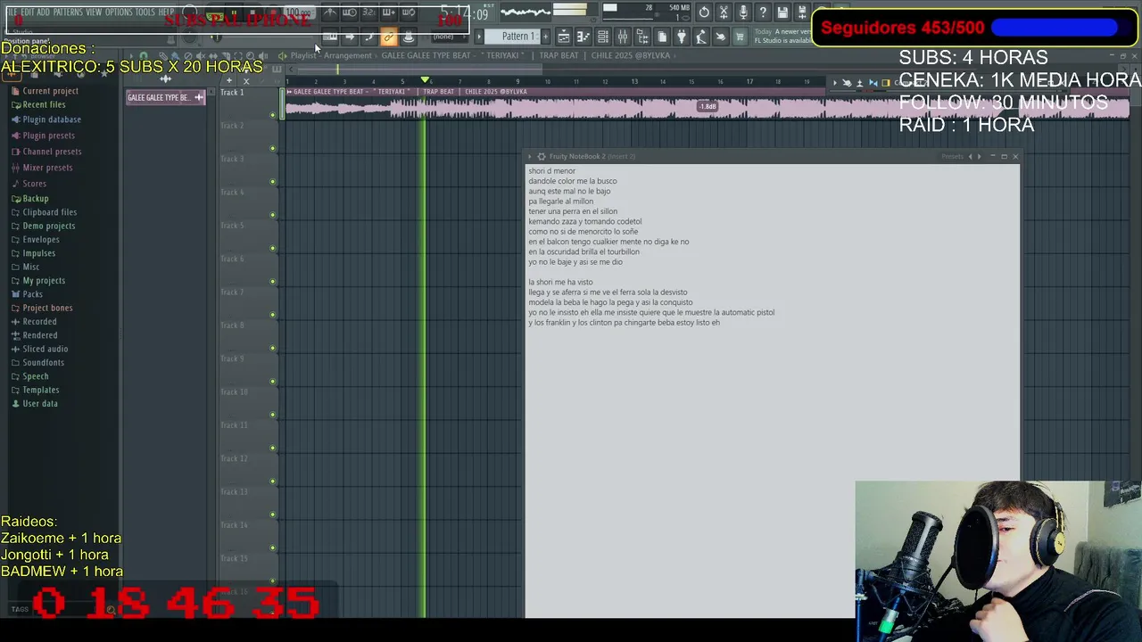Click the tempo 100.000 display
The height and width of the screenshot is (642, 1142).
tap(298, 12)
